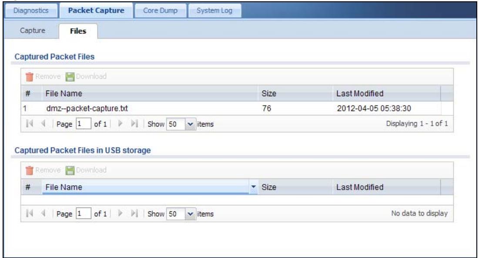Sort by Size in Captured Packet Files table
This screenshot has width=479, height=258.
295,94
